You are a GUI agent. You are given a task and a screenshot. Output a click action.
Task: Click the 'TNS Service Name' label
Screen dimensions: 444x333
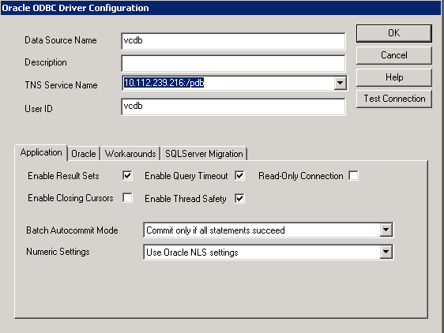61,85
